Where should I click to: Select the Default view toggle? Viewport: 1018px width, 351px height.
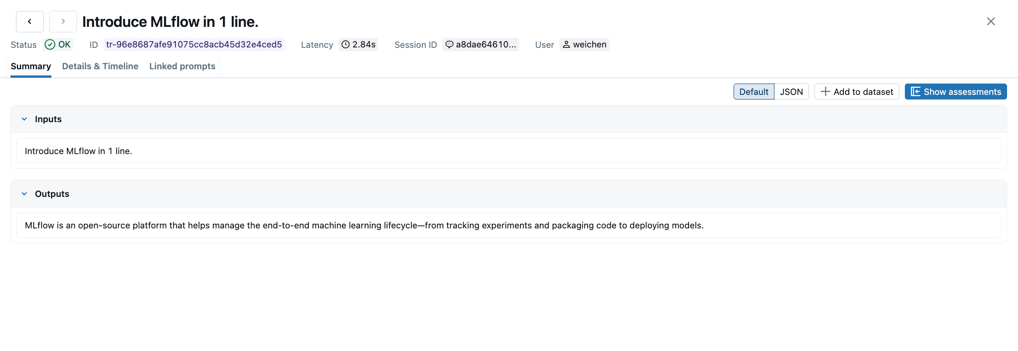[754, 92]
